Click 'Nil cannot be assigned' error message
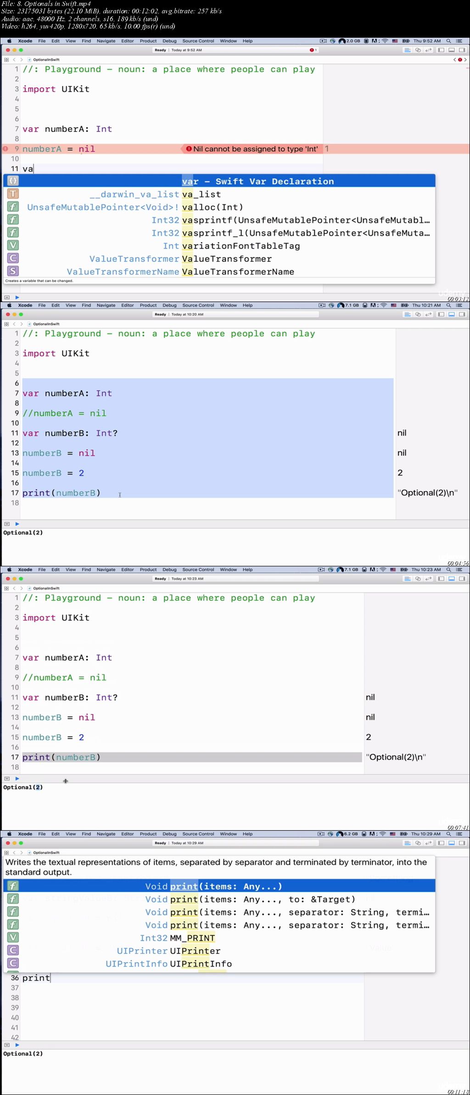The width and height of the screenshot is (470, 1095). [252, 149]
